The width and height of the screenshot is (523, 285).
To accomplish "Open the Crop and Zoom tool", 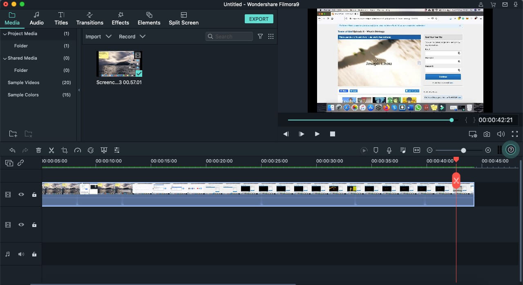I will pos(65,150).
